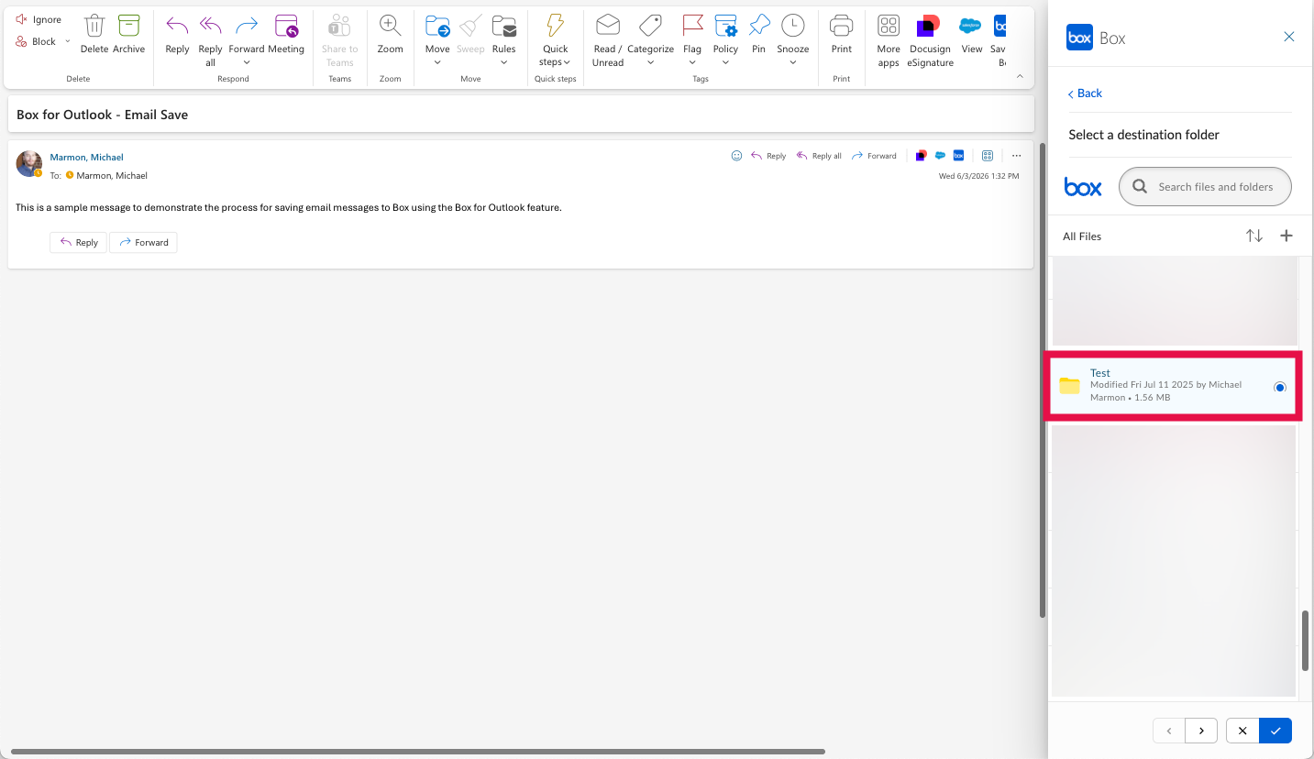Viewport: 1314px width, 759px height.
Task: Open the Policy ribbon button
Action: tap(725, 33)
